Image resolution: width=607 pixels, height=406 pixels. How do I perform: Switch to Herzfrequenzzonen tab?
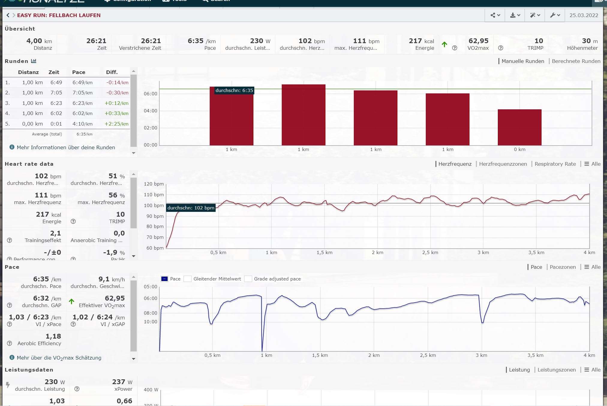click(503, 164)
